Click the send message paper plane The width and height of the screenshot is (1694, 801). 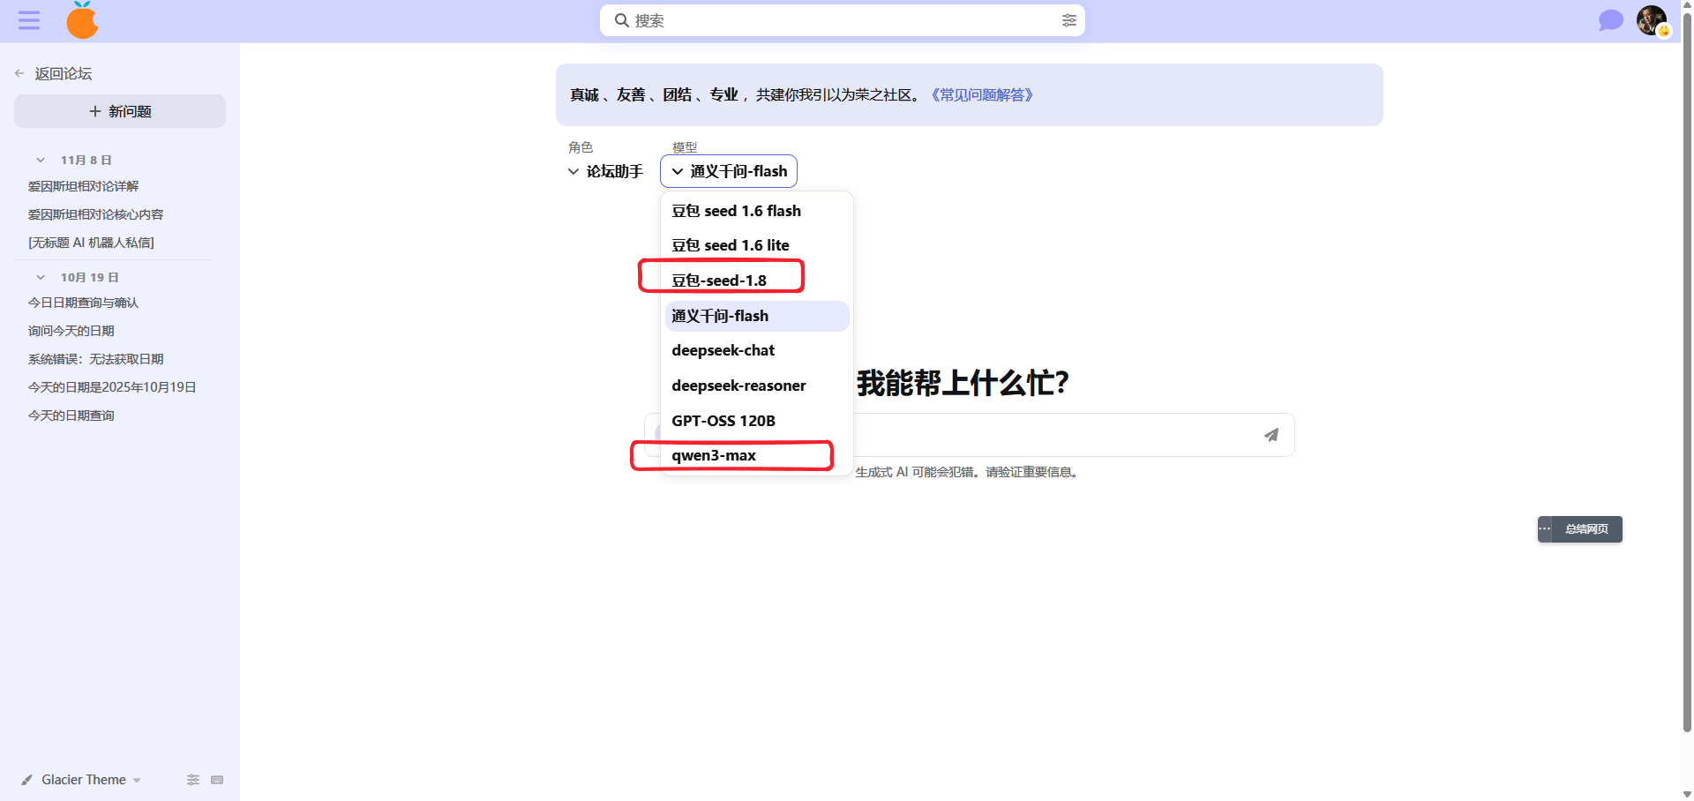coord(1270,435)
